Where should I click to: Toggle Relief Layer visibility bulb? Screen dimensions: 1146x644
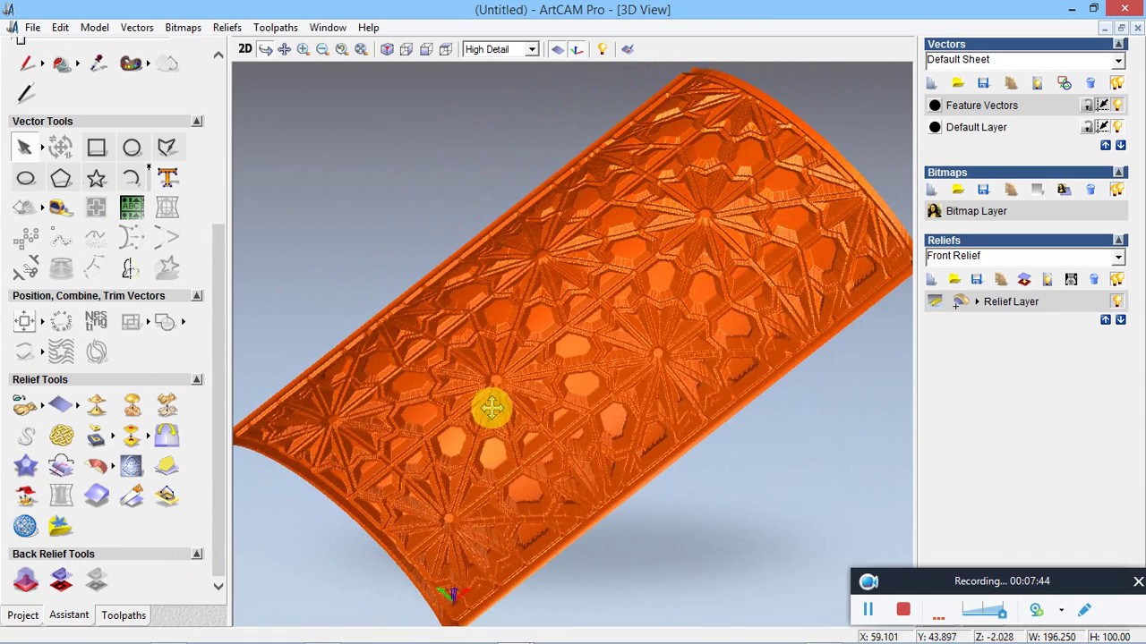click(x=1117, y=301)
